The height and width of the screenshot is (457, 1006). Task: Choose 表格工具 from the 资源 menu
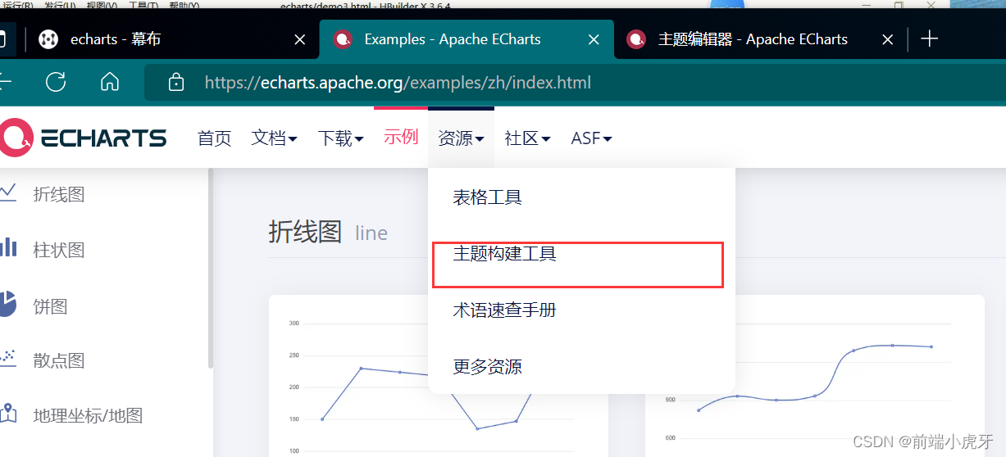point(581,197)
